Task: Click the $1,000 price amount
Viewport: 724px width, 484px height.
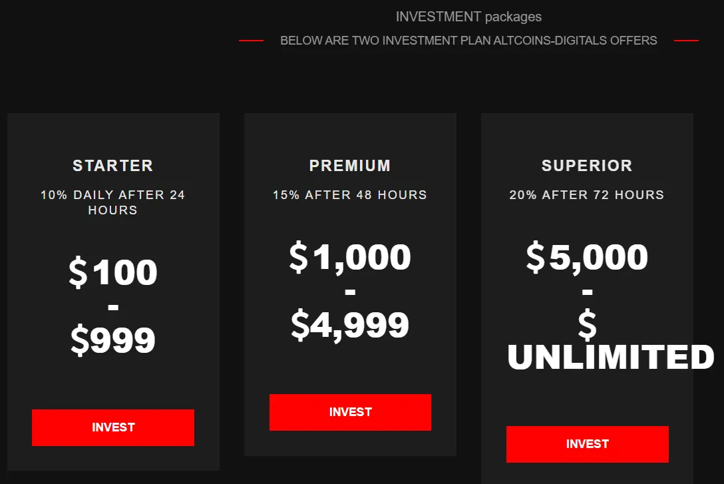Action: coord(350,257)
